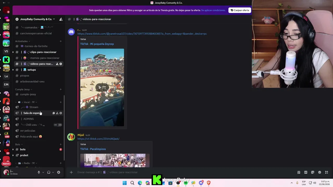Viewport: 333px width, 187px height.
Task: Open the torneo-de-fortnite channel
Action: [38, 46]
